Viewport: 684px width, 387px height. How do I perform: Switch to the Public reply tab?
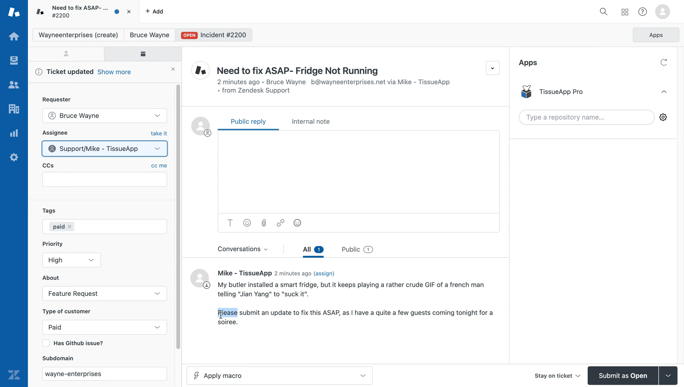point(248,121)
